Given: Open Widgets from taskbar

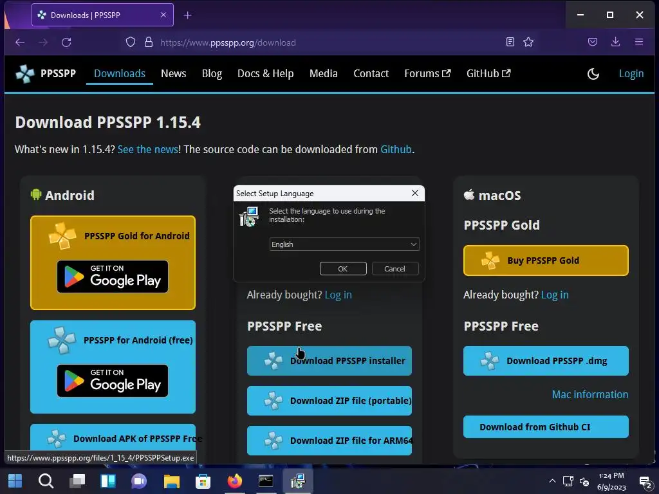Looking at the screenshot, I should tap(108, 481).
